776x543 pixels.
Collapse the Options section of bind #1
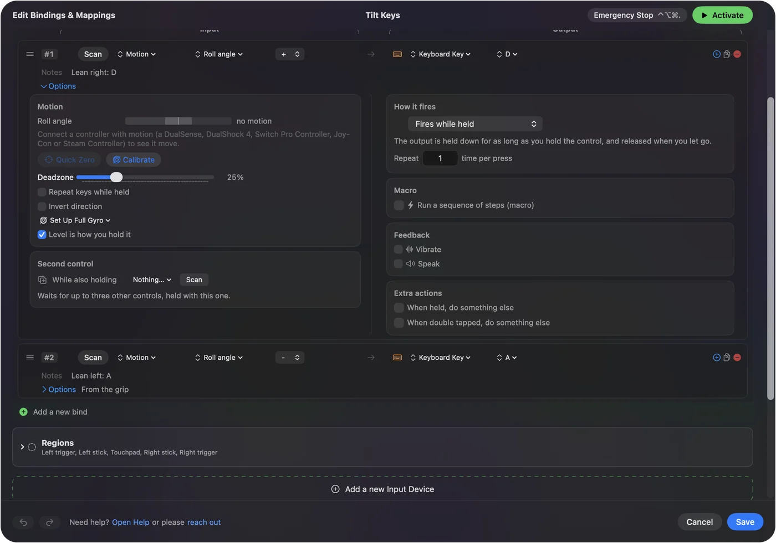[x=58, y=86]
